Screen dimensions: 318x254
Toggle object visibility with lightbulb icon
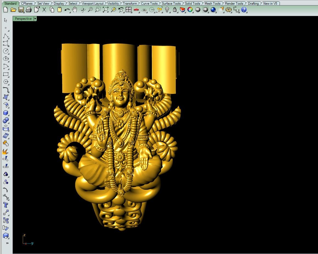167,10
